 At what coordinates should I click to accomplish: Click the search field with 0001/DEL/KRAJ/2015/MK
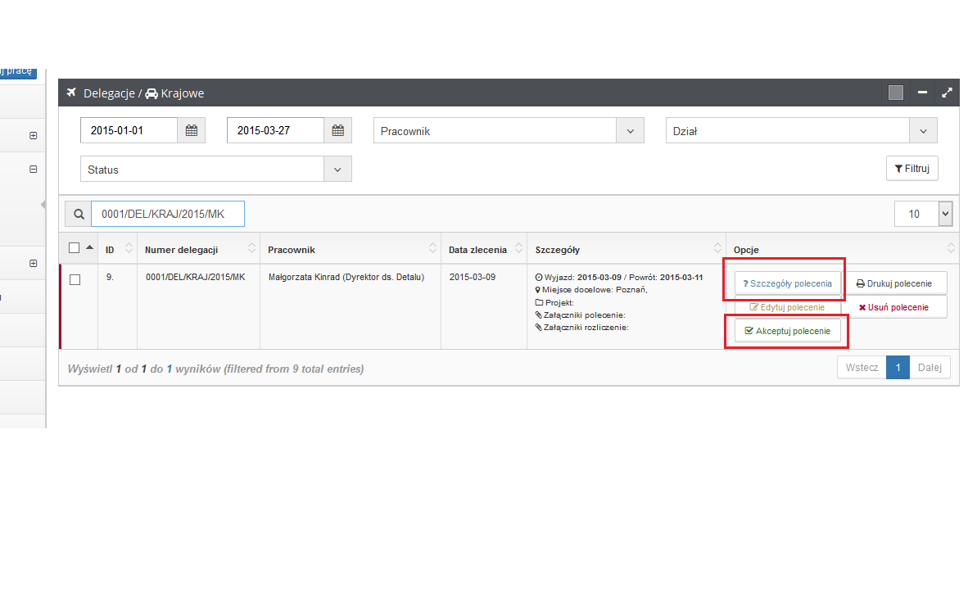point(167,215)
